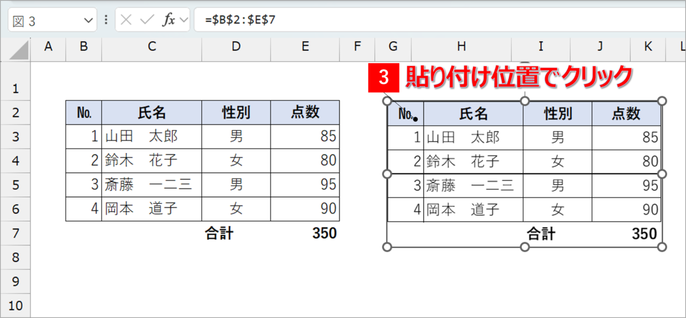686x318 pixels.
Task: Select column H header
Action: (x=461, y=47)
